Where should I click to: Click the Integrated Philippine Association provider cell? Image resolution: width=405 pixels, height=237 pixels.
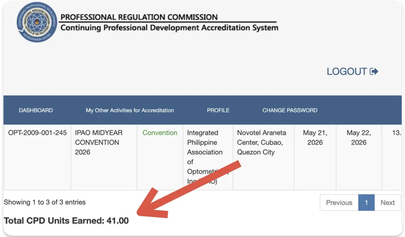[x=208, y=157]
